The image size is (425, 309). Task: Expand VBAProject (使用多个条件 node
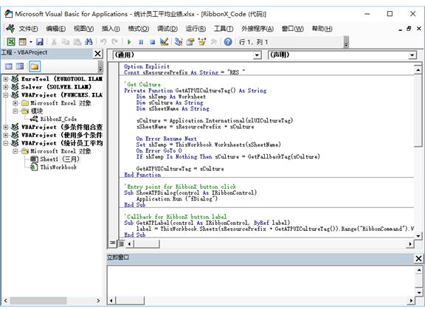(6, 135)
